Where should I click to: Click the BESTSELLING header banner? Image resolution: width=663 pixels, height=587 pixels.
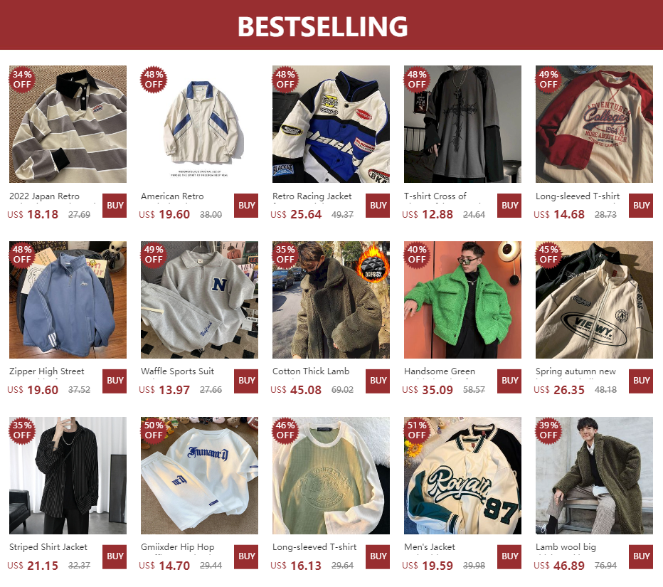coord(331,25)
